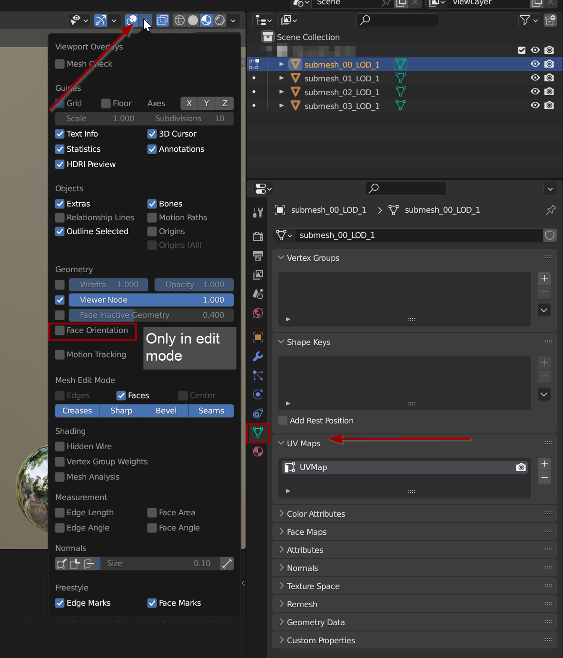The width and height of the screenshot is (563, 658).
Task: Open the Render Properties tab
Action: tap(258, 236)
